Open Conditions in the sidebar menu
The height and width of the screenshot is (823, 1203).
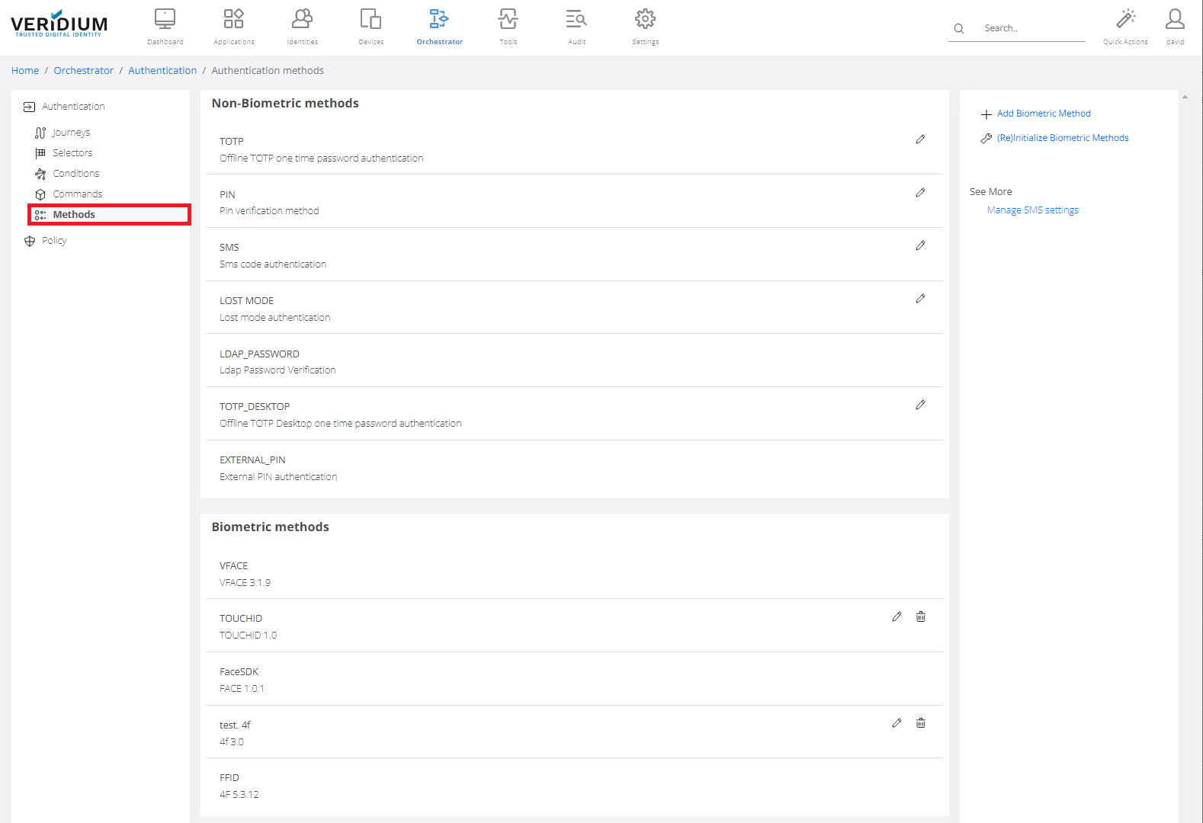click(x=75, y=174)
